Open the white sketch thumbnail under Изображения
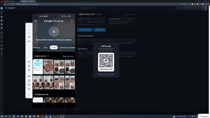 pos(38,100)
